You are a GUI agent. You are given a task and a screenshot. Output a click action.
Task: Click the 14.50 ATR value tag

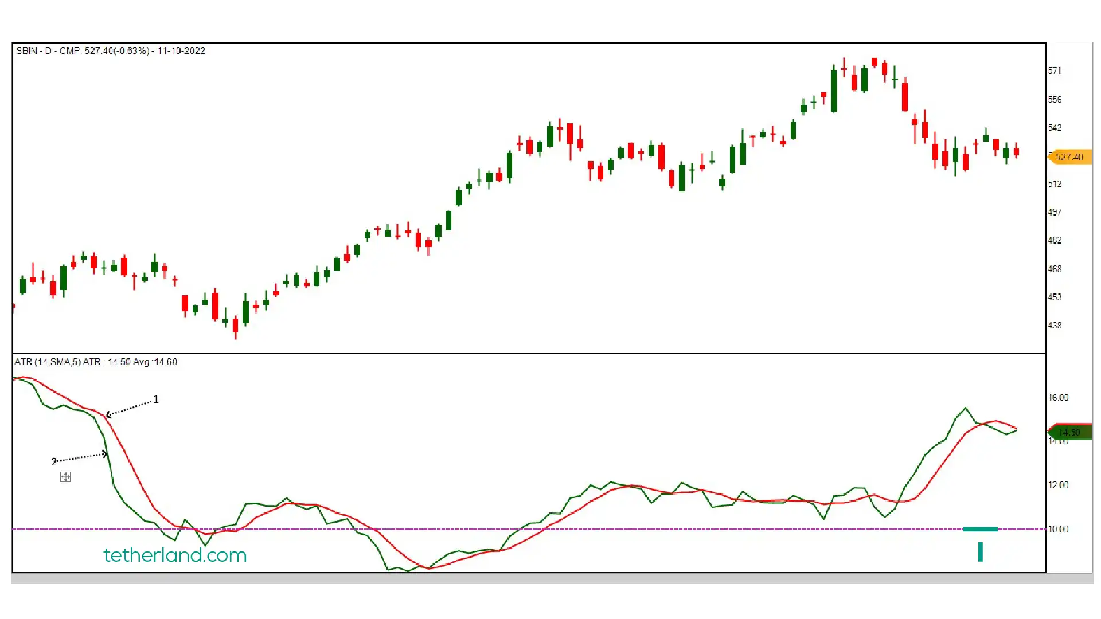[x=1069, y=432]
